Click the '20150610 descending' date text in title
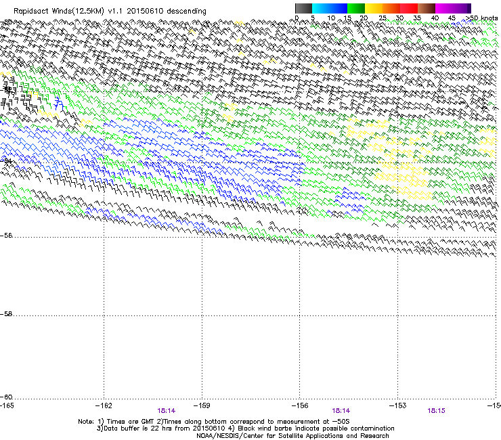Viewport: 501px width, 440px height. (167, 12)
